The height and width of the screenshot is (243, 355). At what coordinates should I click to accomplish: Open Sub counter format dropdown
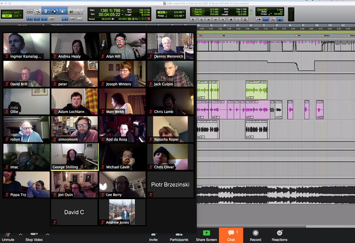[122, 15]
